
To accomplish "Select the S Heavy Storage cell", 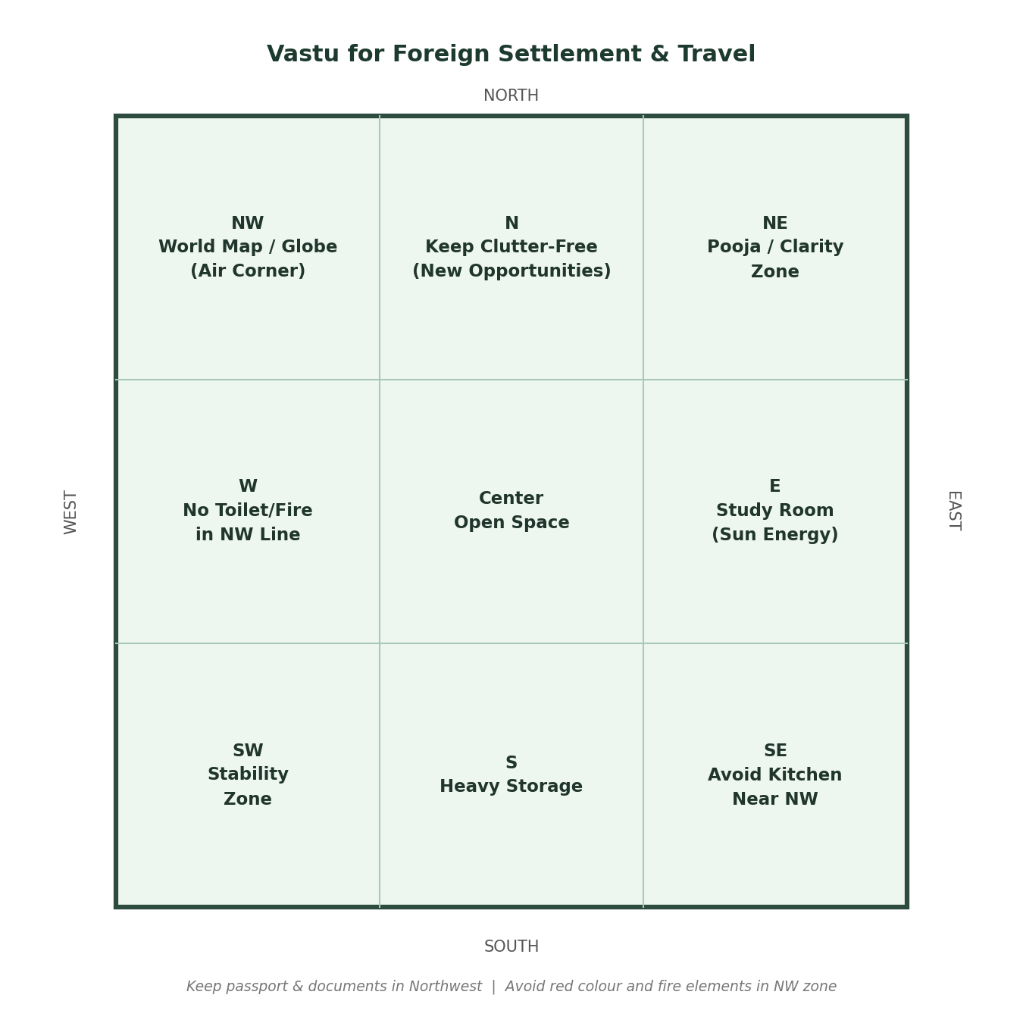I will [511, 774].
